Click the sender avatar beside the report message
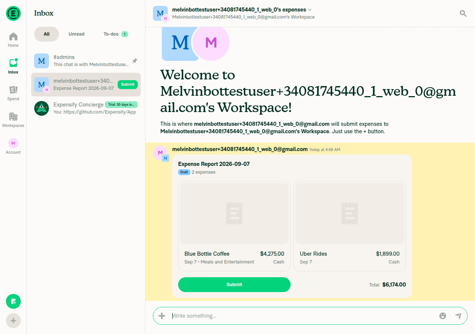 pos(161,153)
